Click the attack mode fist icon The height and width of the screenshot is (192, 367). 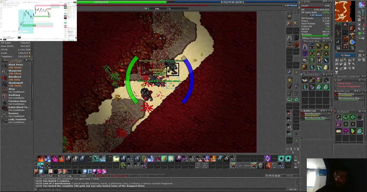coord(359,25)
